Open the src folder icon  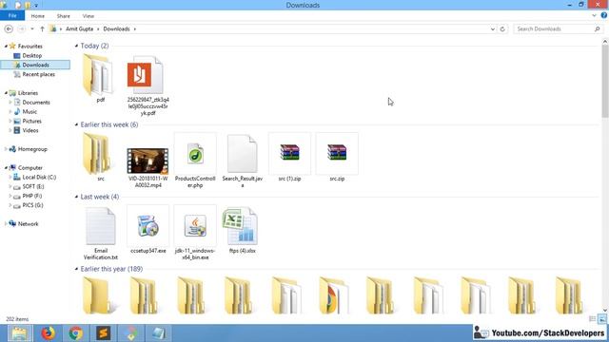(x=97, y=154)
